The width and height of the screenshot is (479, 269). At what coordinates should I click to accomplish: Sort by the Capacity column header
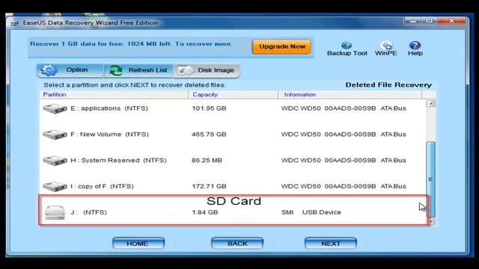coord(205,95)
